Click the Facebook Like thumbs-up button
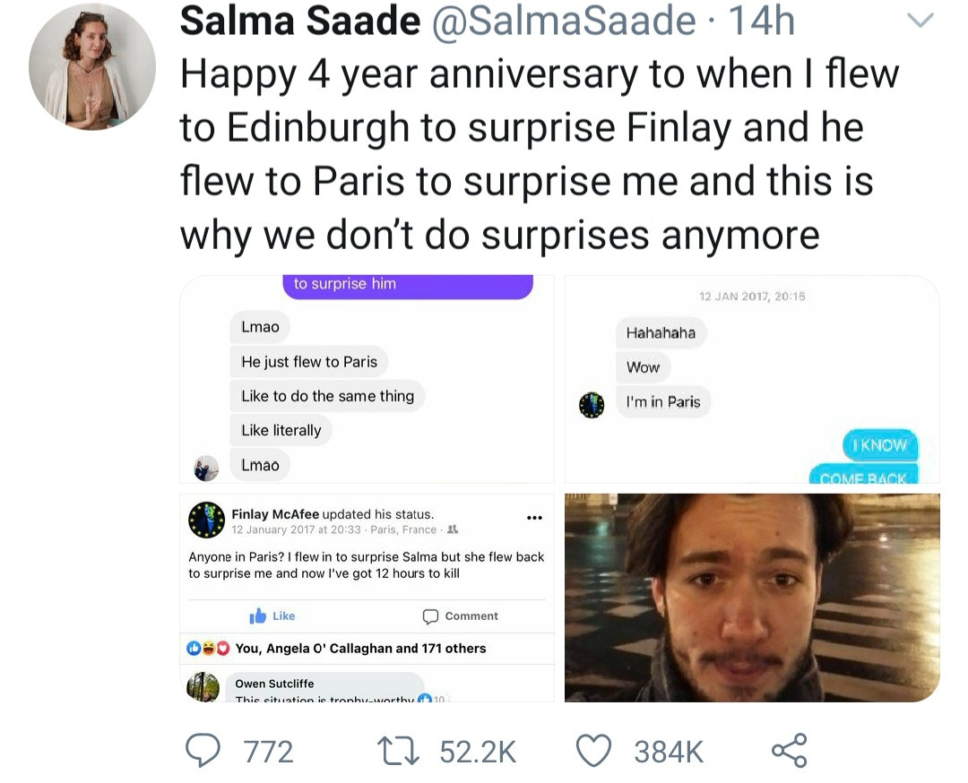The height and width of the screenshot is (783, 968). pyautogui.click(x=272, y=615)
